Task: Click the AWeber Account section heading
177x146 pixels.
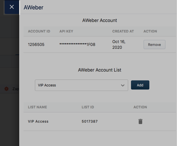Action: click(x=99, y=21)
